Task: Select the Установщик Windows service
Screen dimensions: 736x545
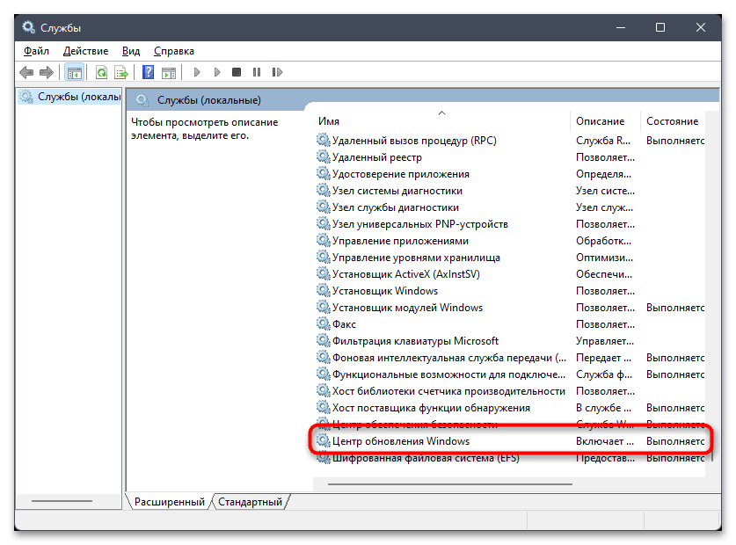Action: tap(385, 291)
